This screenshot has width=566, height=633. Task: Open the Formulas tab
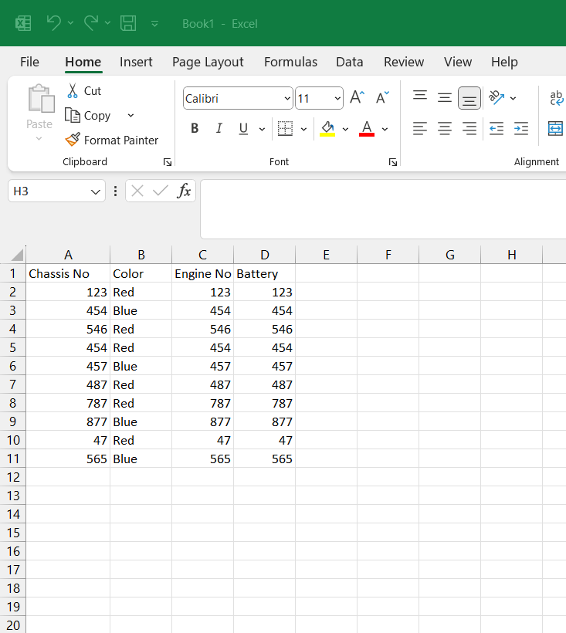[290, 62]
